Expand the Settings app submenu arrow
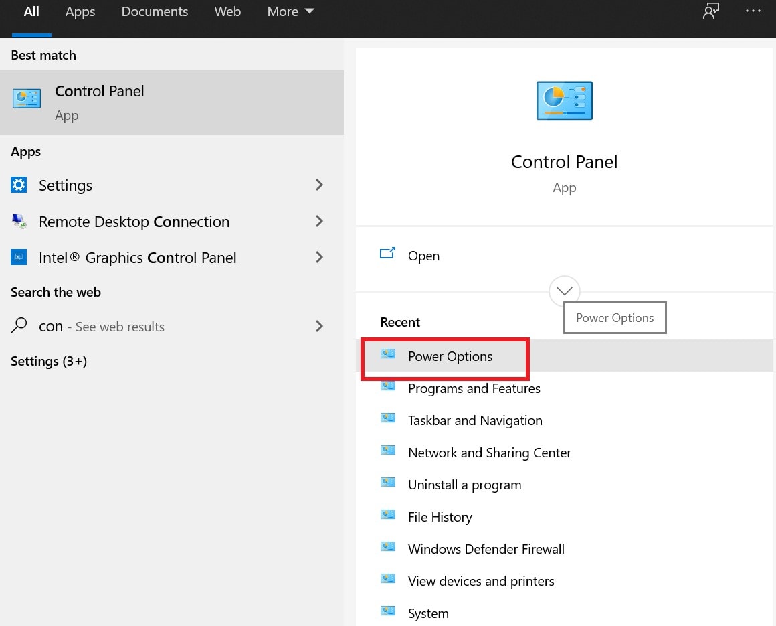Screen dimensions: 776x626 coord(319,185)
